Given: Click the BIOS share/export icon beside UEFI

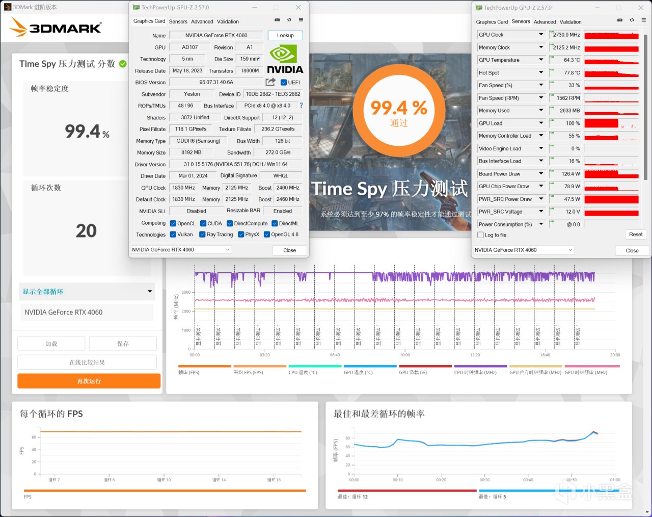Looking at the screenshot, I should click(x=270, y=82).
